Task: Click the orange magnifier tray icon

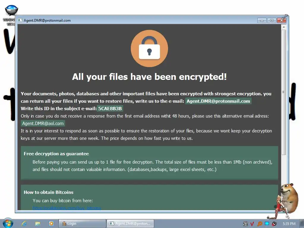Action: (x=259, y=224)
